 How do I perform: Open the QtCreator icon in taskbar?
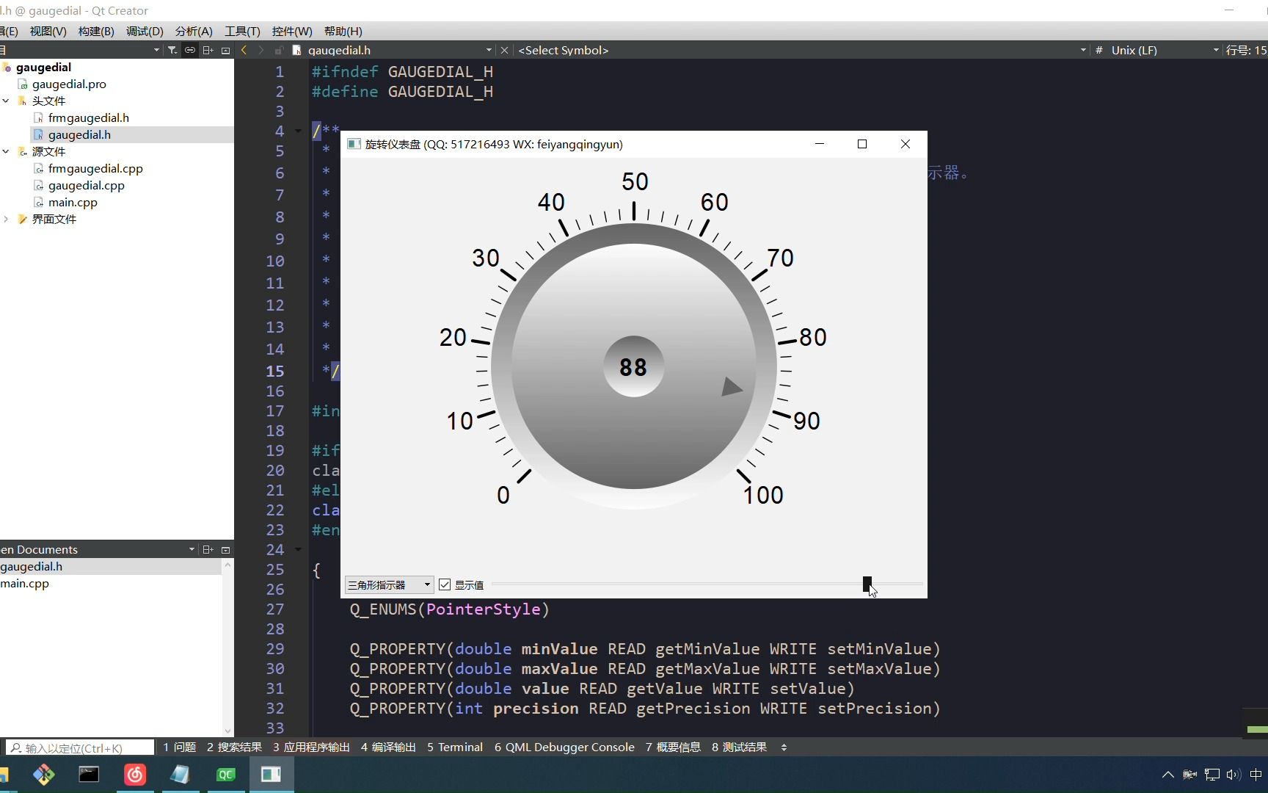[225, 774]
